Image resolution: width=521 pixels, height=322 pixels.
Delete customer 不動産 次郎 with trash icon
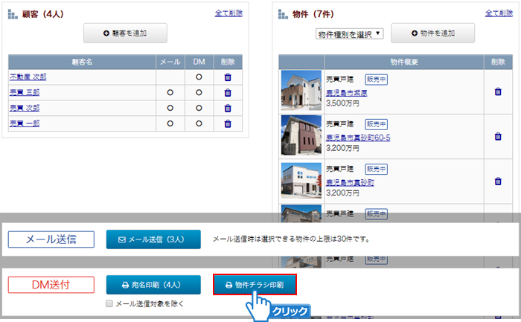click(228, 77)
